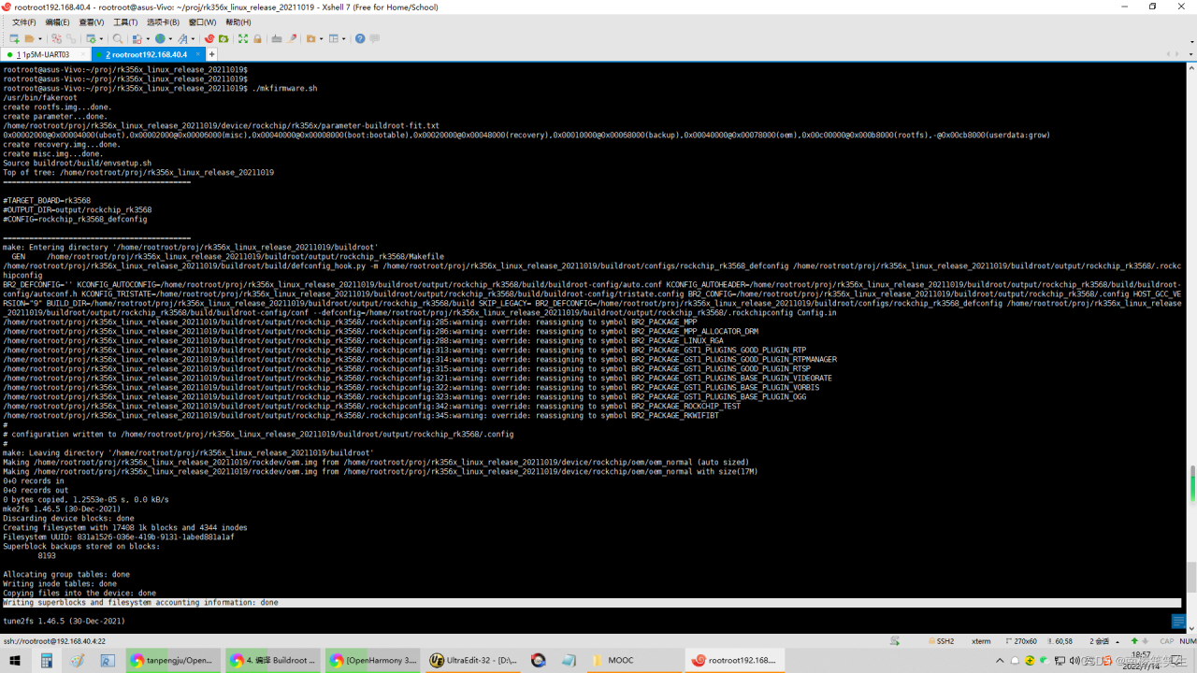This screenshot has height=673, width=1197.
Task: Click the New Session toolbar icon
Action: tap(13, 39)
